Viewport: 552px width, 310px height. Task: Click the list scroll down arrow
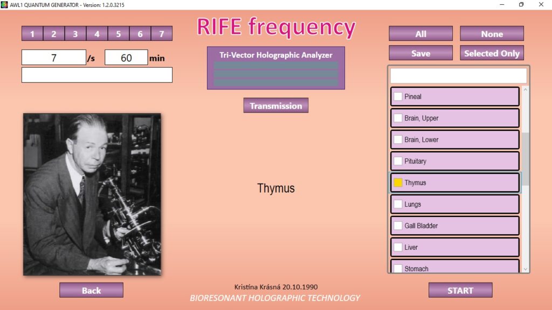click(526, 269)
